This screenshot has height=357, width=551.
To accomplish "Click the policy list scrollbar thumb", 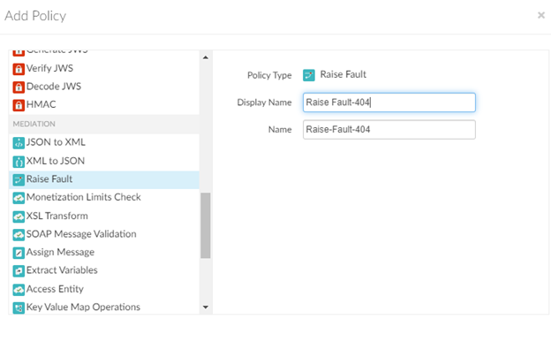I will (206, 225).
